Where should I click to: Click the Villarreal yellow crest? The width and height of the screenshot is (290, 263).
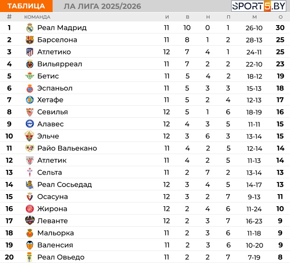click(30, 64)
